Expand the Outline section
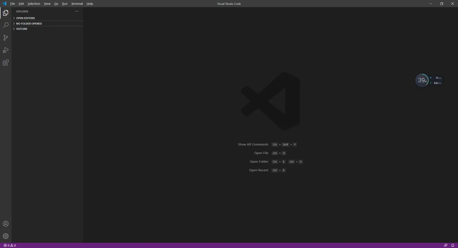Screen dimensions: 458x248 tap(47, 29)
